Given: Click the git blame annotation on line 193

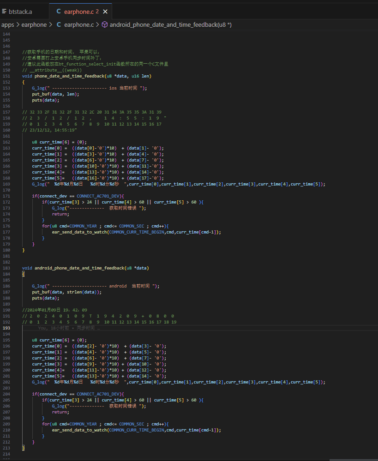Looking at the screenshot, I should pyautogui.click(x=69, y=328).
